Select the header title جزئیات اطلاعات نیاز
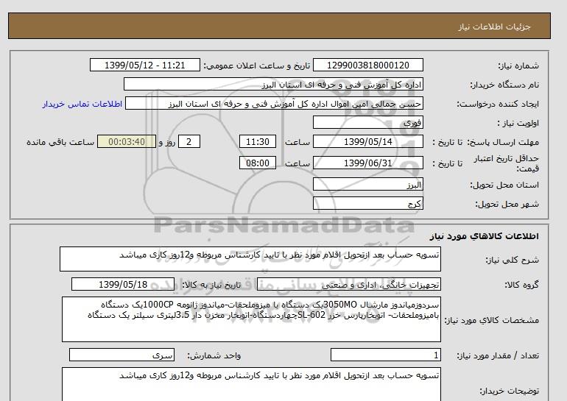The height and width of the screenshot is (401, 567). pyautogui.click(x=494, y=26)
